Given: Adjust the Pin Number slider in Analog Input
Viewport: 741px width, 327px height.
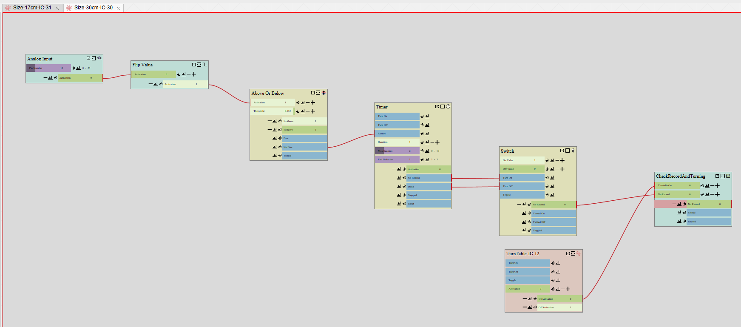Looking at the screenshot, I should pyautogui.click(x=48, y=68).
